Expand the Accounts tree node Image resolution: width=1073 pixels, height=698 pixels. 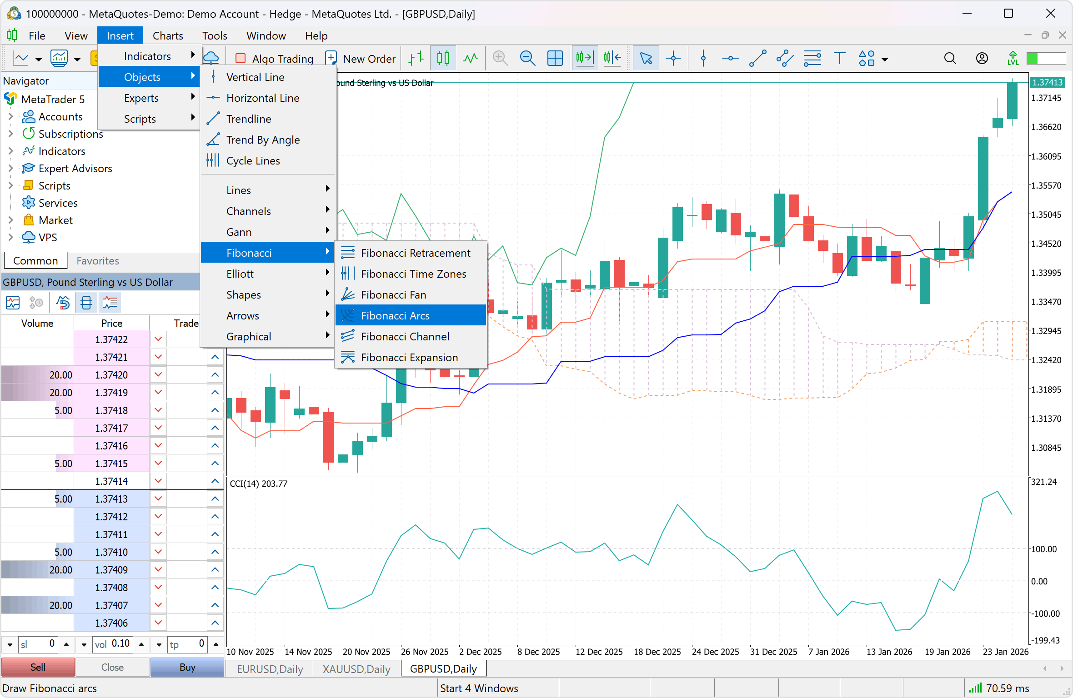click(x=10, y=117)
